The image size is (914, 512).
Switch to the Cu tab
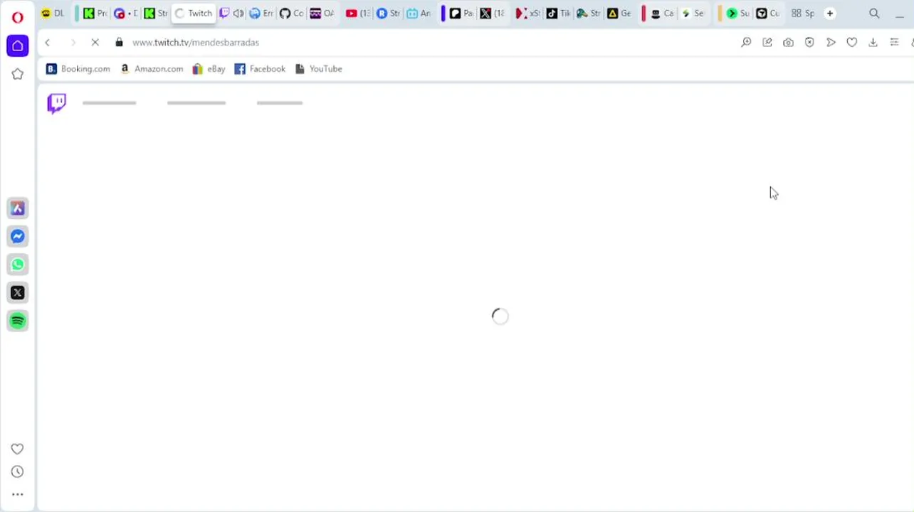(768, 14)
